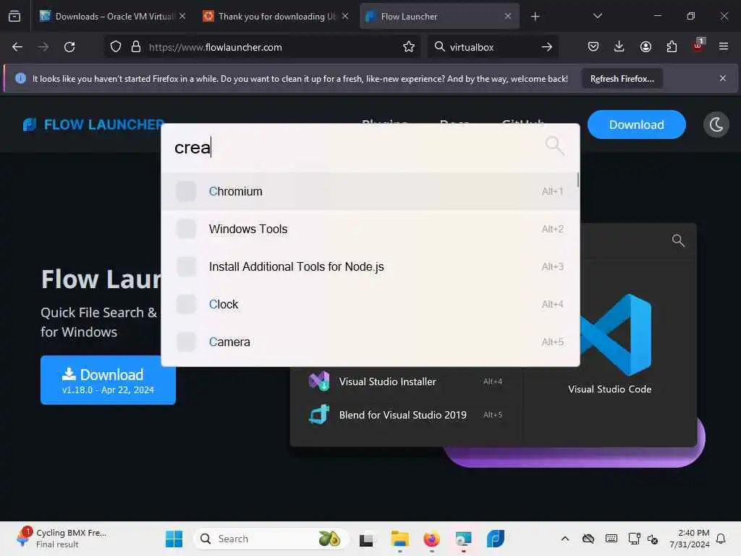Switch to Thank you for downloading tab
Image resolution: width=741 pixels, height=556 pixels.
pos(277,16)
